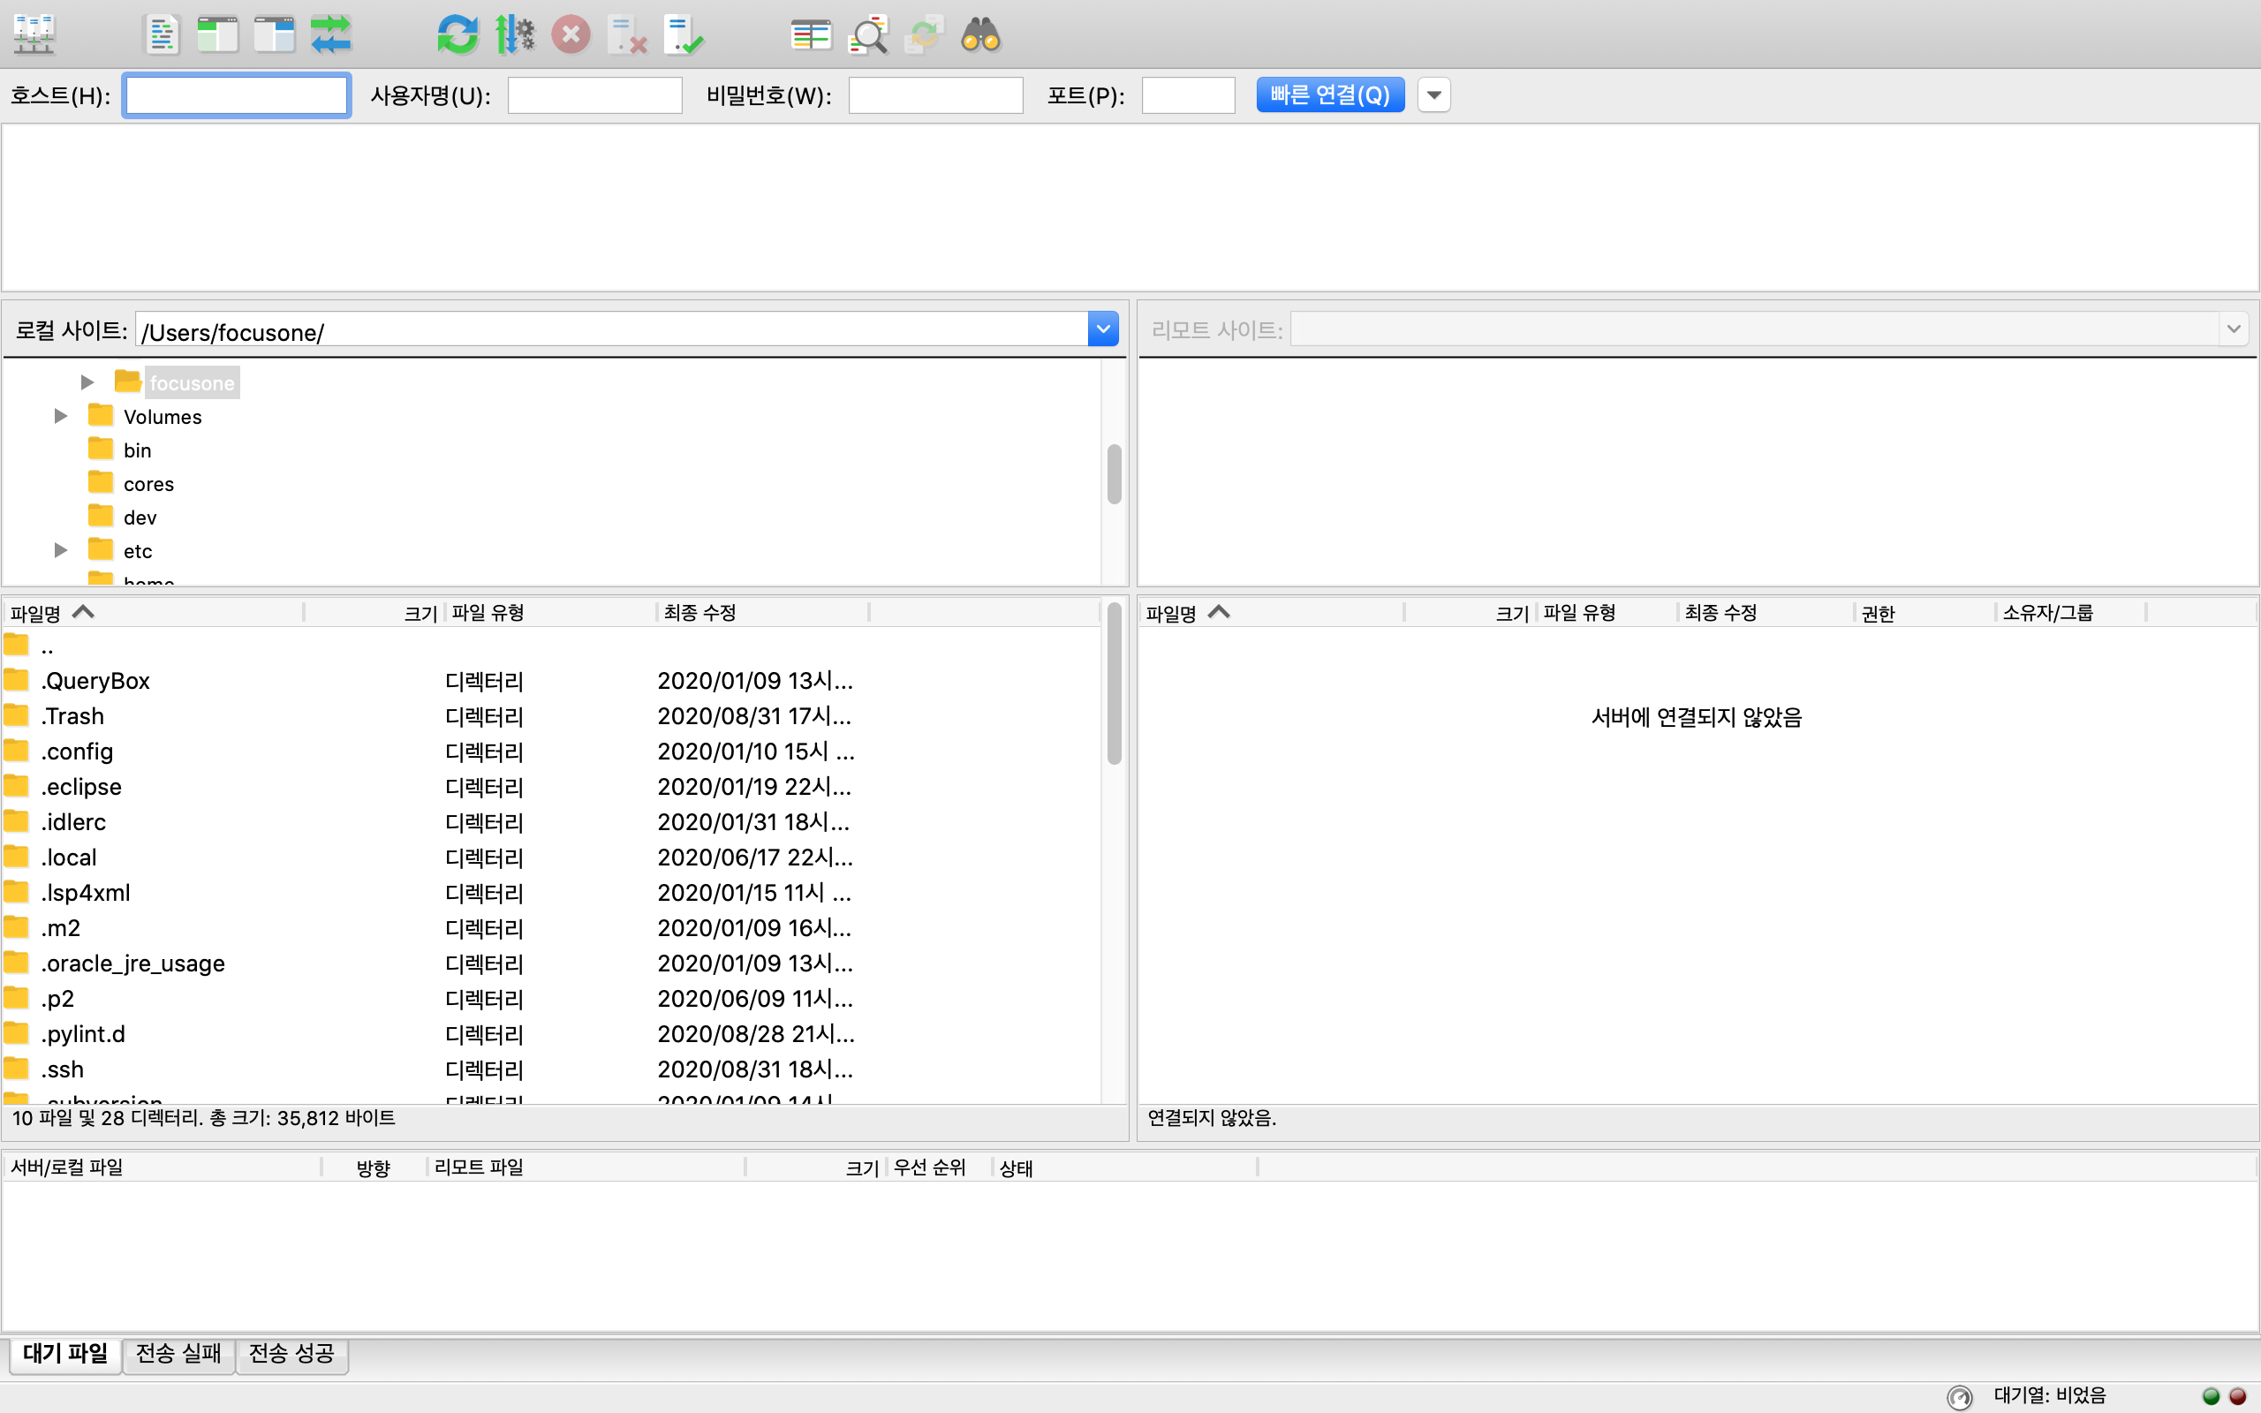Screen dimensions: 2261x1413
Task: Expand the Volumes folder tree node
Action: (61, 416)
